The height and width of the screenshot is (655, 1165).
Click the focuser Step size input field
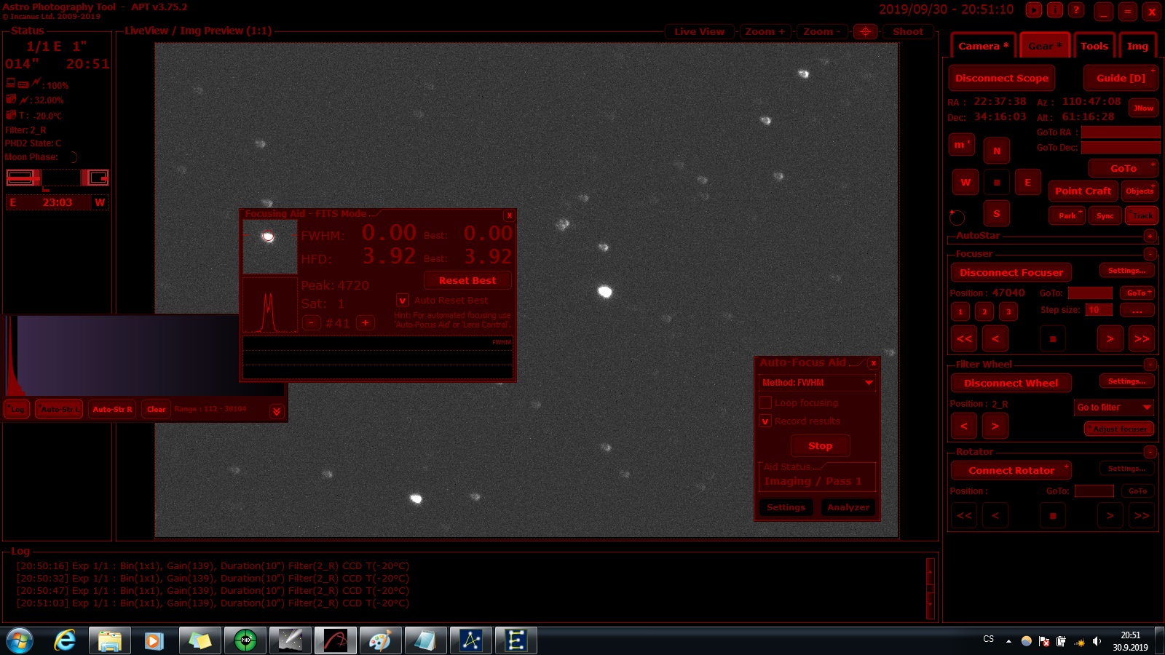pyautogui.click(x=1098, y=310)
